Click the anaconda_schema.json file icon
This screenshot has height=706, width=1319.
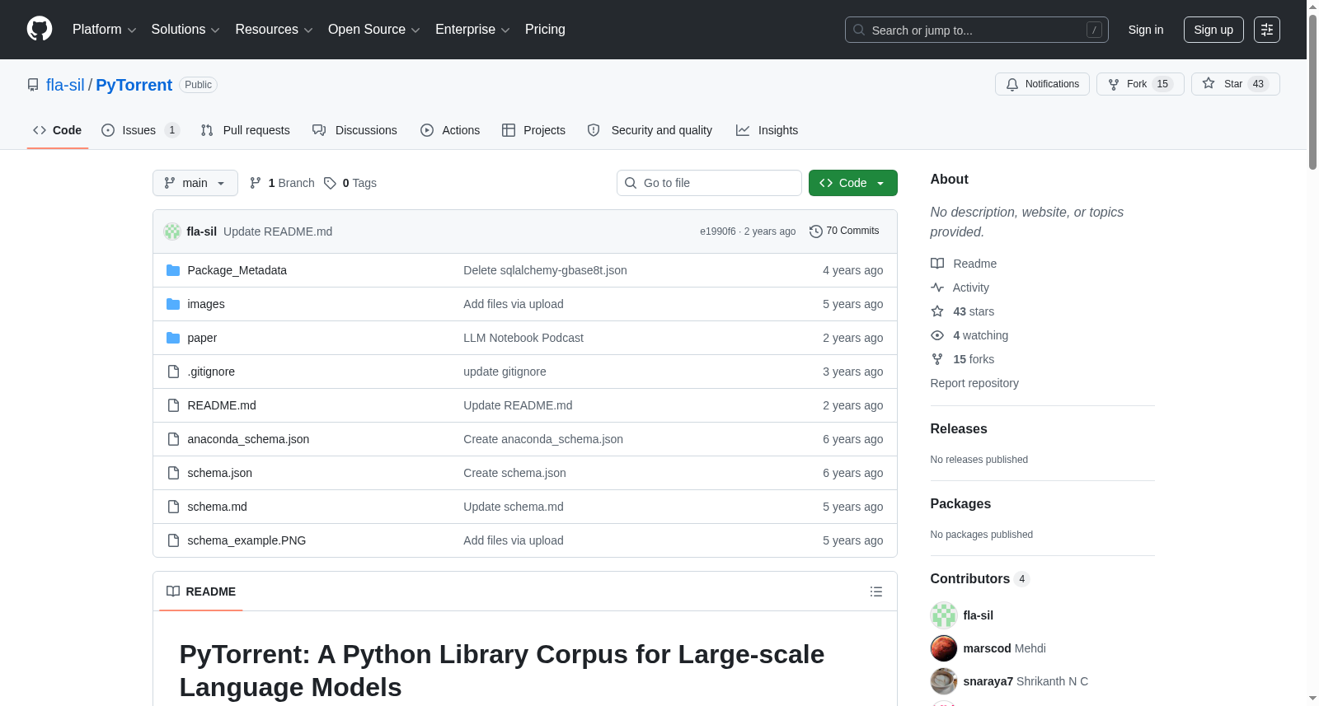coord(173,439)
